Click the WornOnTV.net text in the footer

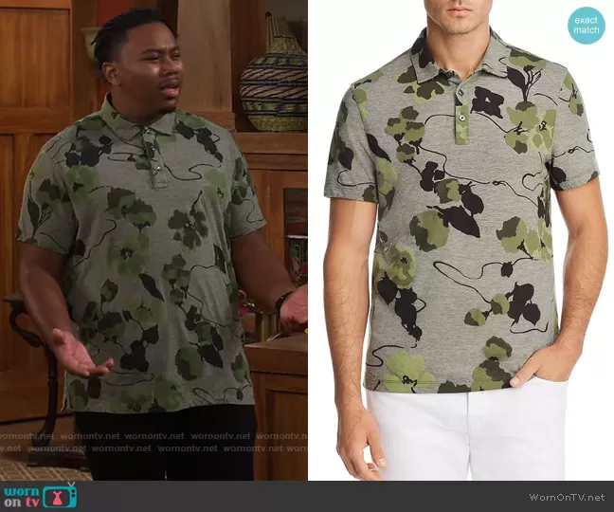coord(567,497)
